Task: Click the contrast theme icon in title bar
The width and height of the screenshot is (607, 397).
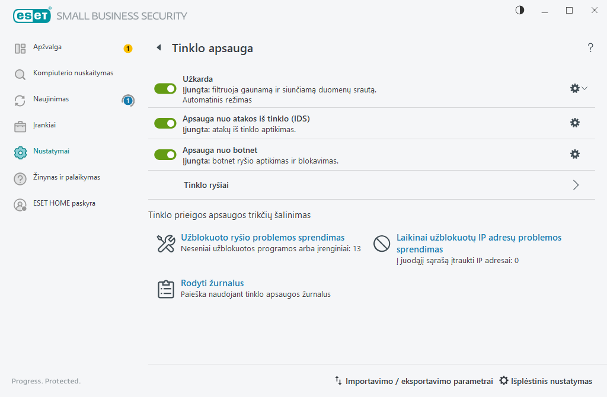Action: [520, 11]
